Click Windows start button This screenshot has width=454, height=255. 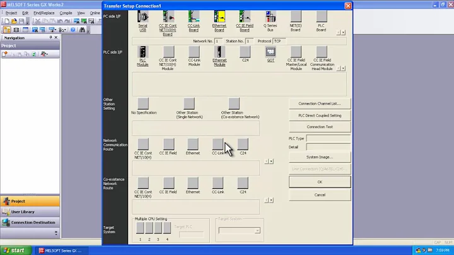[15, 251]
